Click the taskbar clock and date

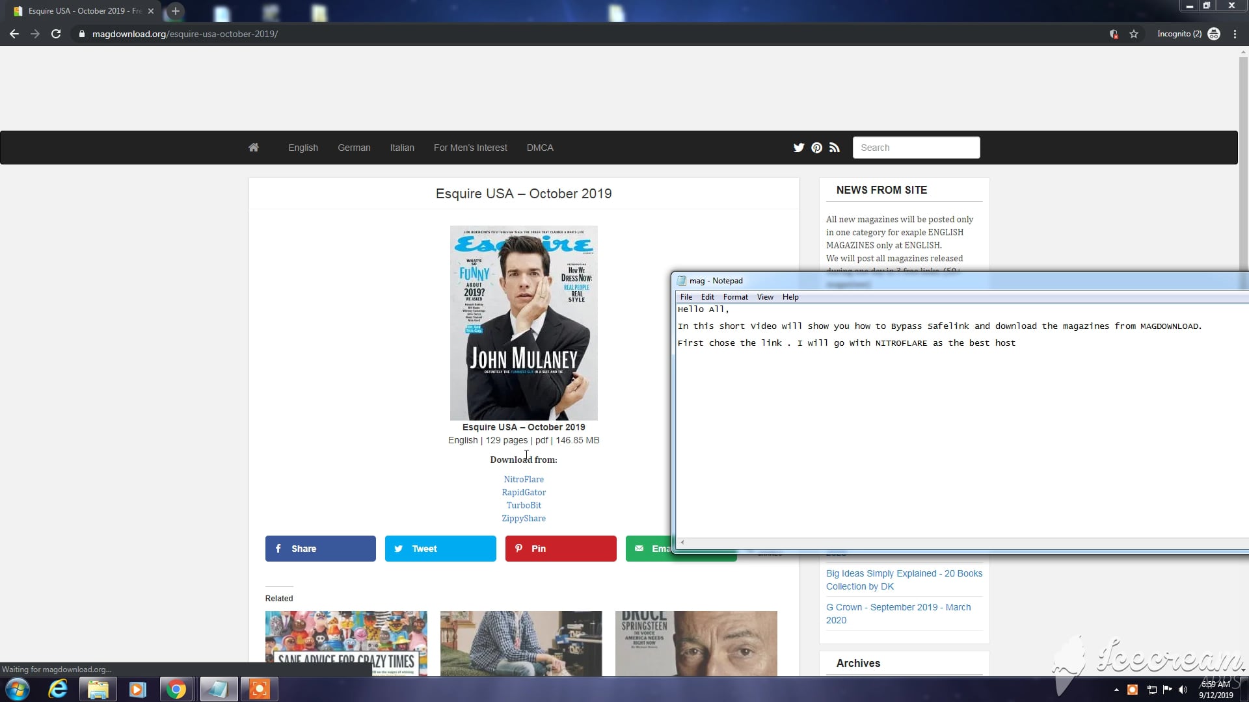click(x=1216, y=690)
